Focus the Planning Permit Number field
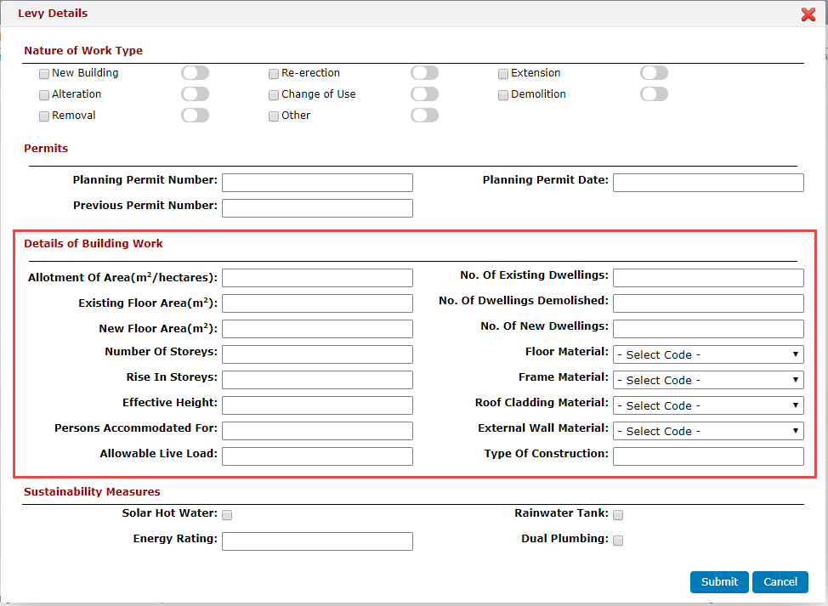The height and width of the screenshot is (606, 828). [317, 183]
